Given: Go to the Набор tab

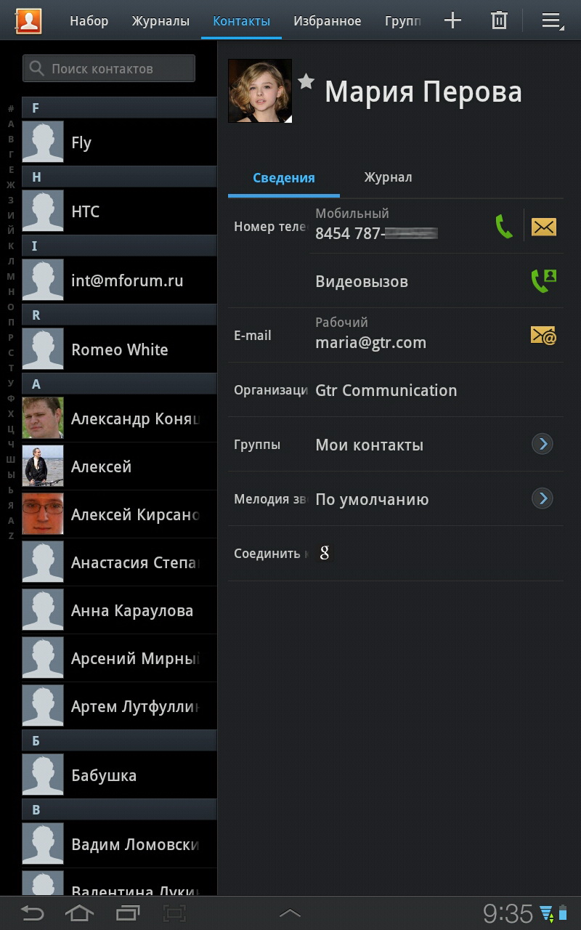Looking at the screenshot, I should (89, 21).
